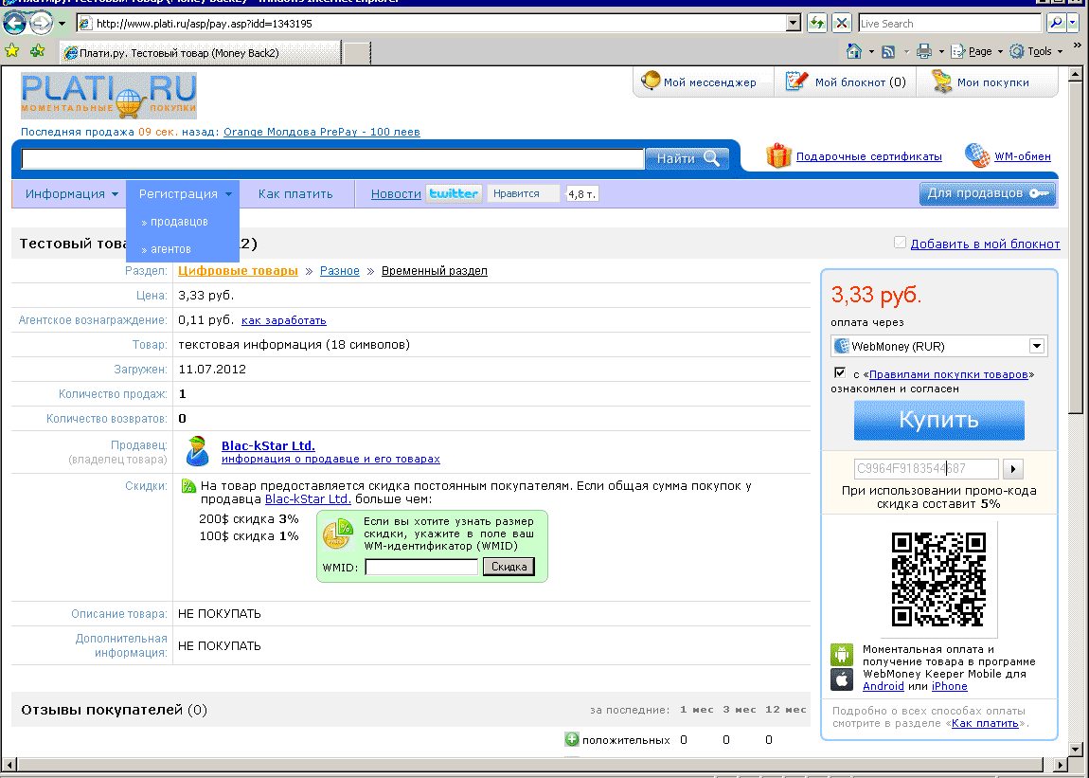The image size is (1089, 778).
Task: Click the Мои покупки cart icon
Action: click(x=941, y=81)
